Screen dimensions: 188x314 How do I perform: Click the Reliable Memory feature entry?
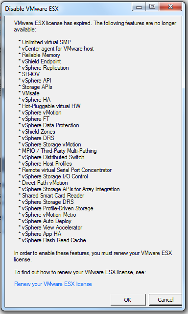click(41, 55)
